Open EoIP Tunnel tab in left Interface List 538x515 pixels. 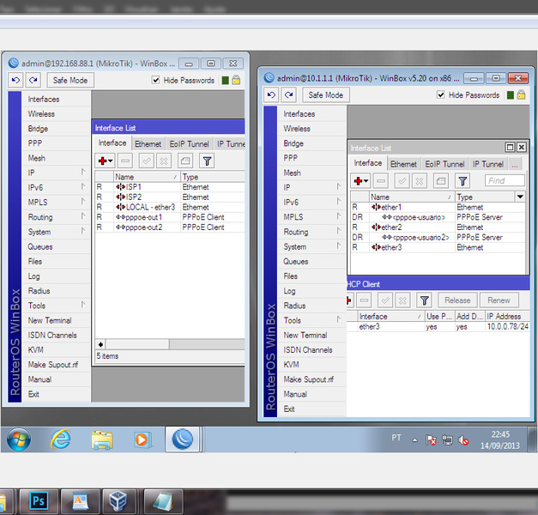point(189,144)
